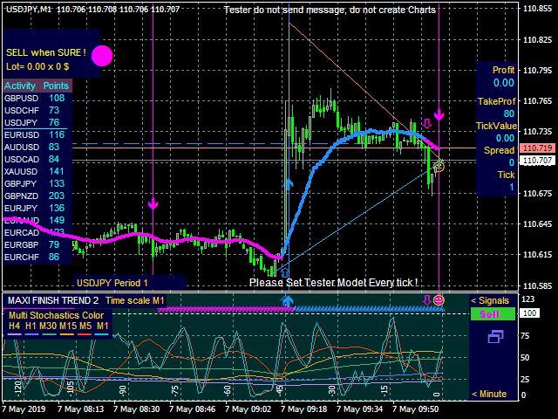Click hollow magenta down arrow in signals row
Screen dimensions: 558x419
[426, 300]
